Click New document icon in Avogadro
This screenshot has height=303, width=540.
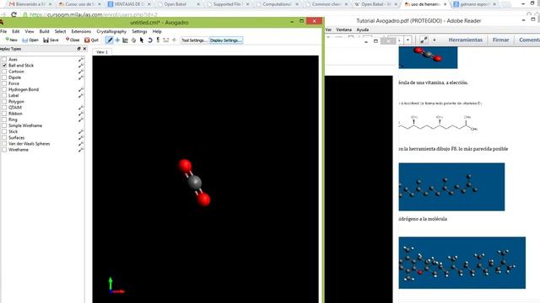[x=11, y=40]
